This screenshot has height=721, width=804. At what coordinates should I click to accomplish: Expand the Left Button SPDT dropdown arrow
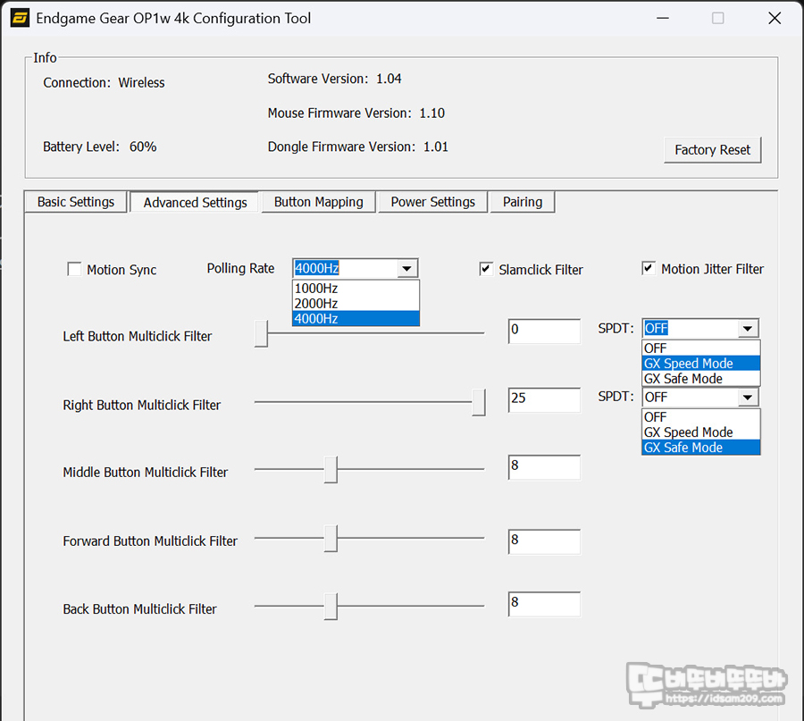pyautogui.click(x=748, y=328)
